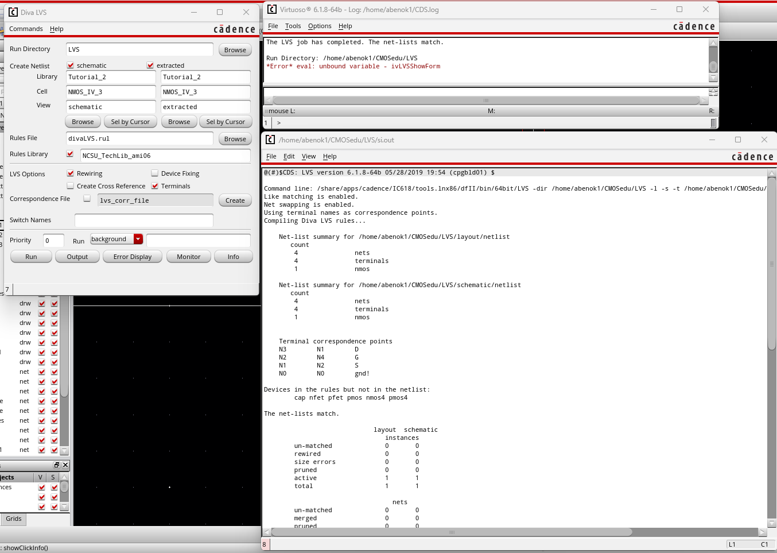
Task: Open Commands menu in Diva LVS
Action: (26, 29)
